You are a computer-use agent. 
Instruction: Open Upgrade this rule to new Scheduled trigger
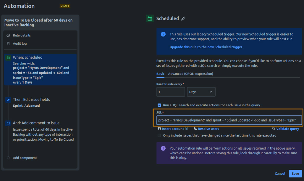[206, 47]
